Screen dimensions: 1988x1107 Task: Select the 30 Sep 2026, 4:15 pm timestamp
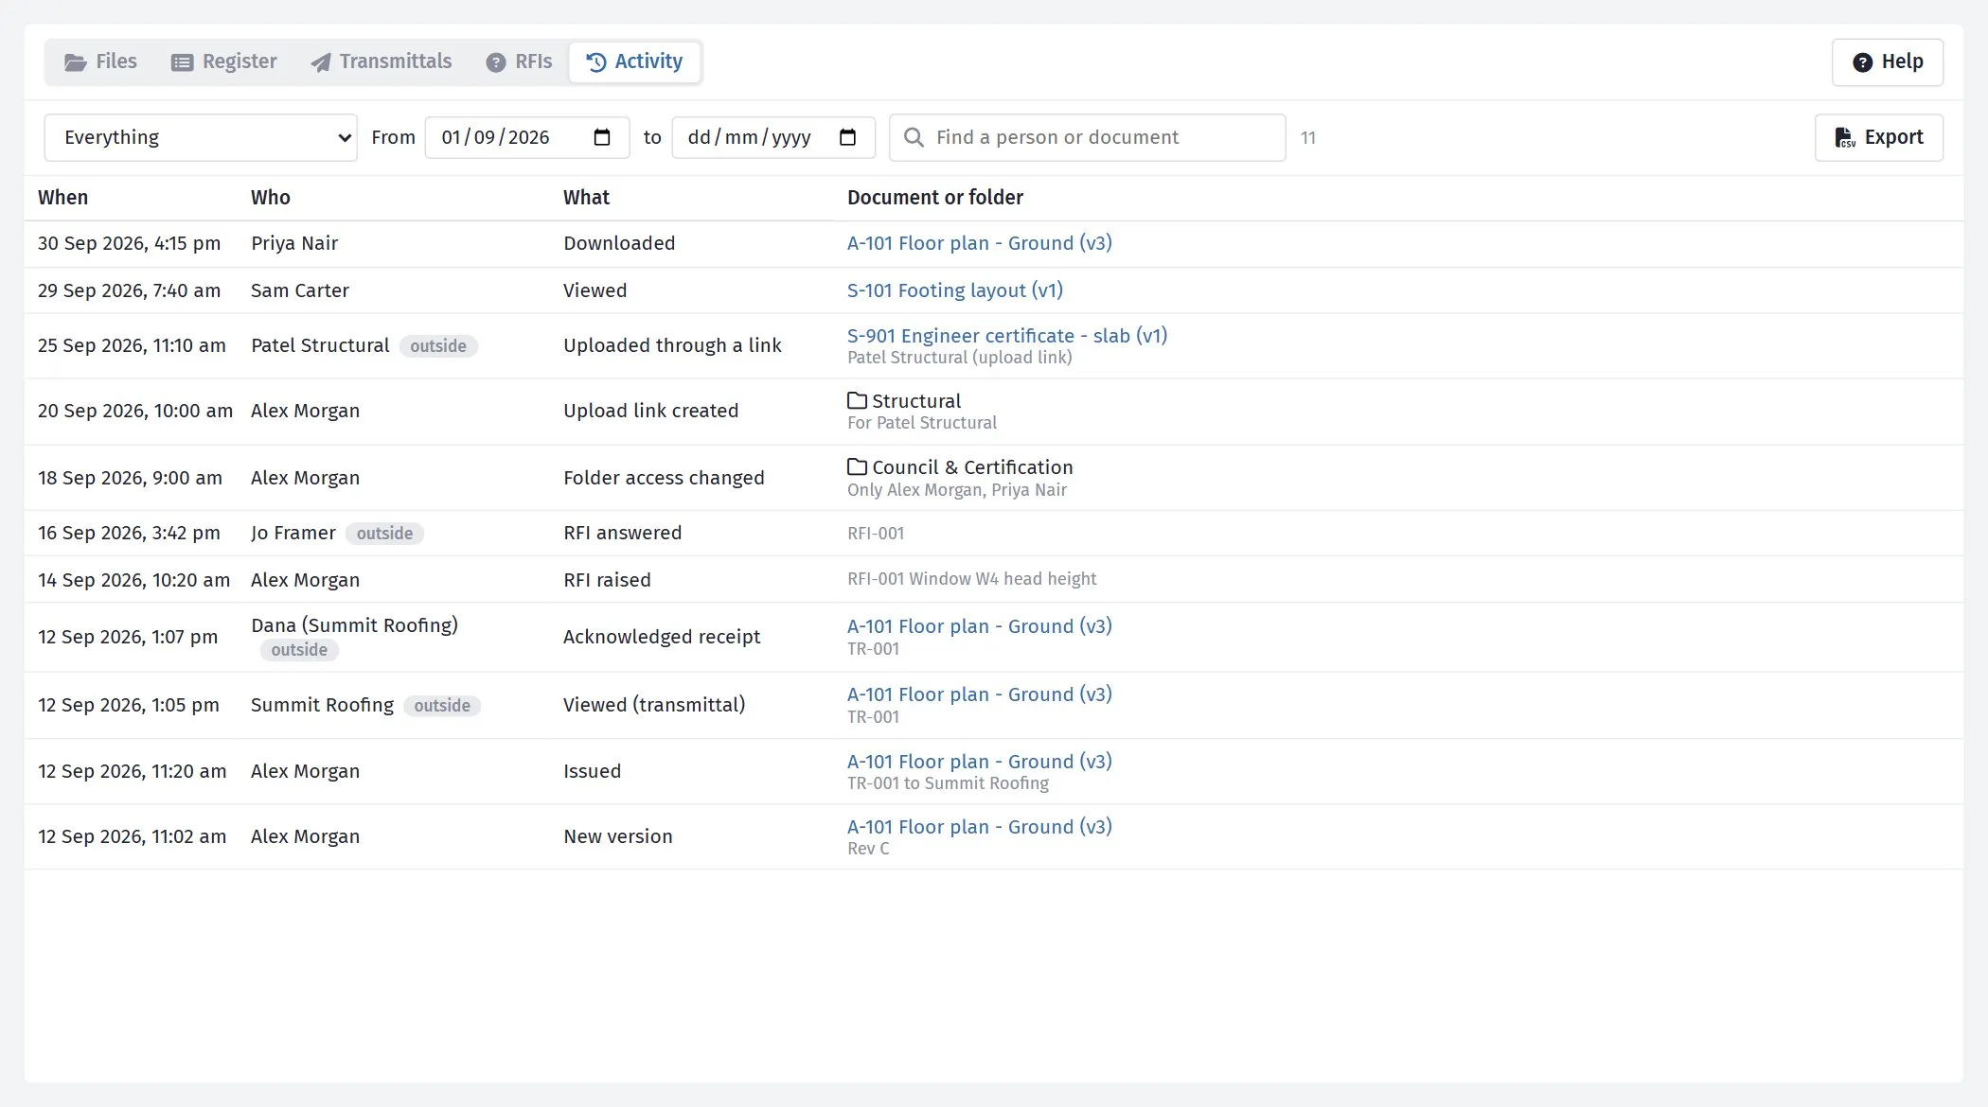tap(129, 243)
